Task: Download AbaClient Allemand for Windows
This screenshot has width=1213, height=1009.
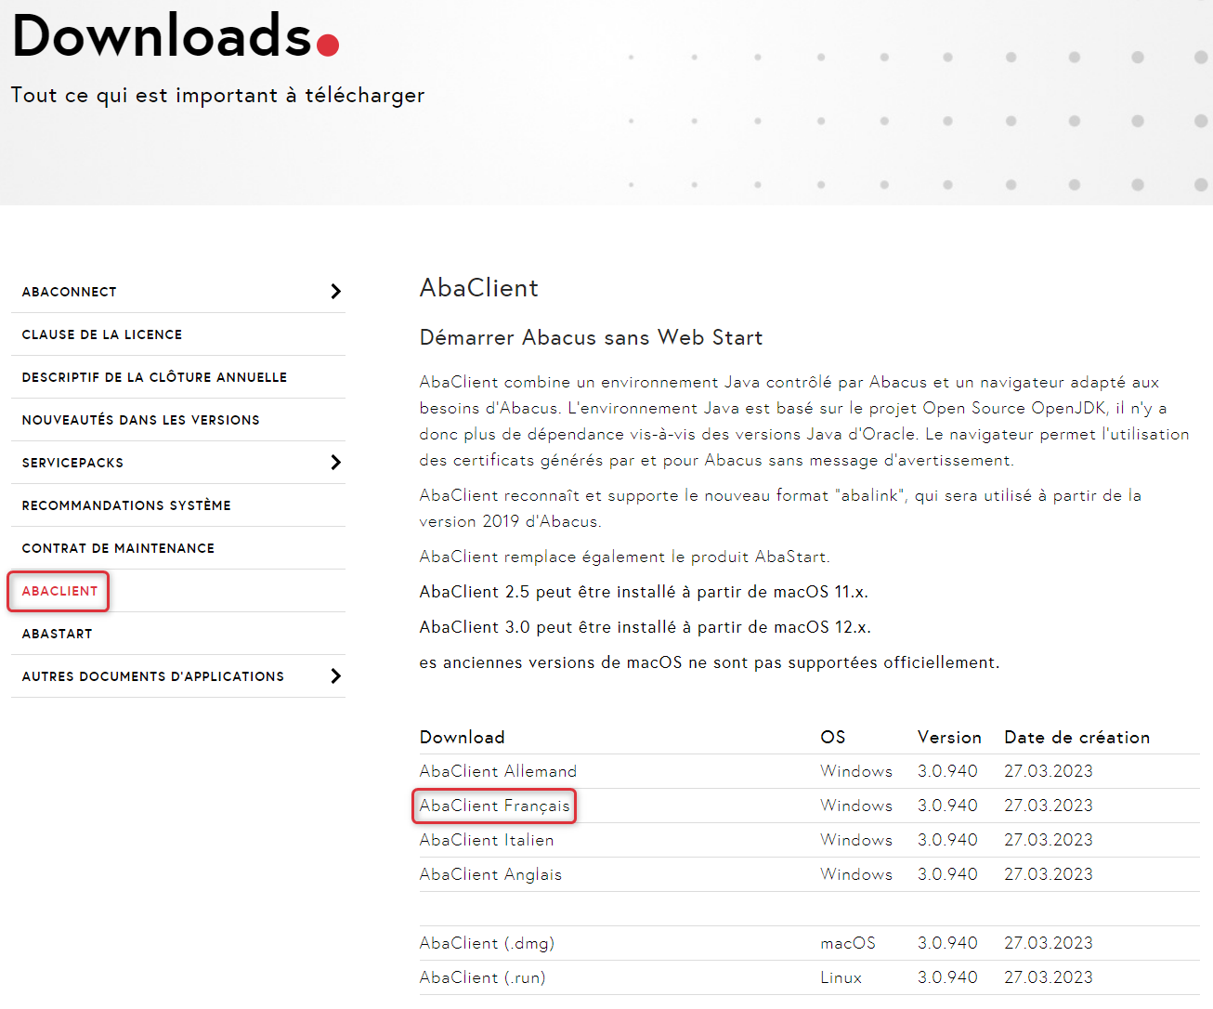Action: point(498,771)
